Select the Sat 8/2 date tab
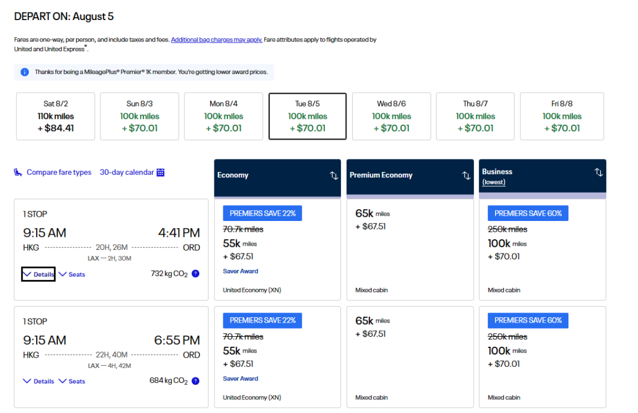This screenshot has height=413, width=638. (56, 116)
